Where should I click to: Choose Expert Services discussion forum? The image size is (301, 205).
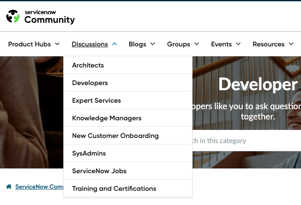pyautogui.click(x=128, y=101)
